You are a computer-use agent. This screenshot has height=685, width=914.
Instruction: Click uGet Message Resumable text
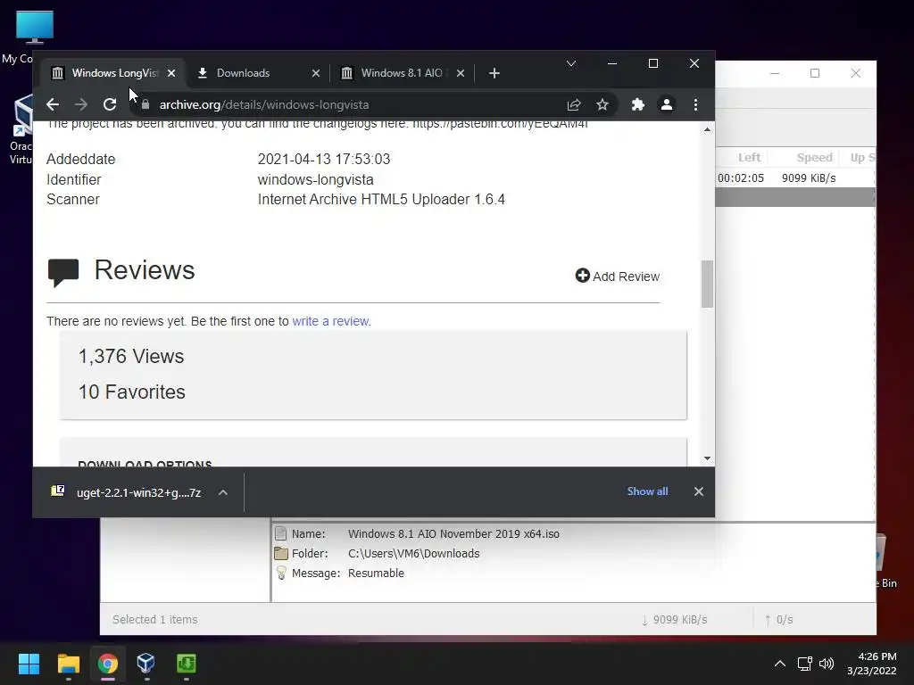tap(376, 574)
